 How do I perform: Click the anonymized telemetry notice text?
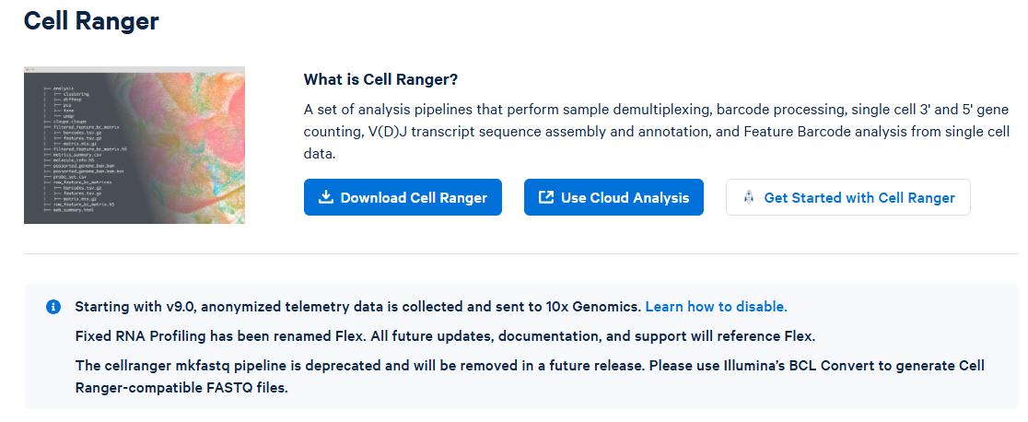(358, 307)
